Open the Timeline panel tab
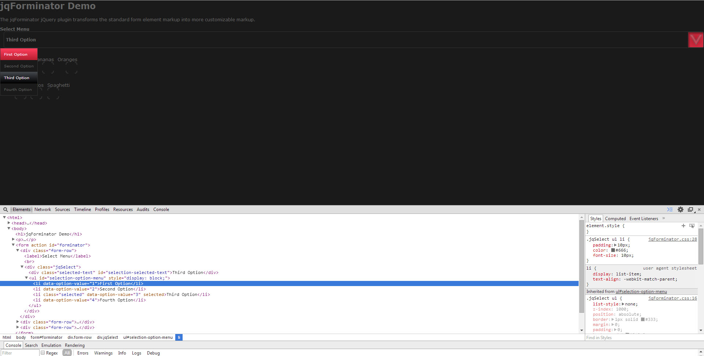 tap(82, 209)
